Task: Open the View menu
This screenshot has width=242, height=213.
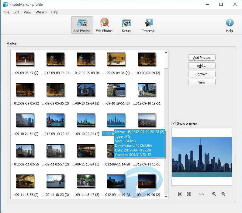Action: [x=27, y=12]
